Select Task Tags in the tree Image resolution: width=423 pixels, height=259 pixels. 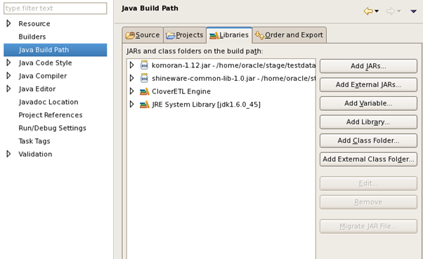pos(34,141)
